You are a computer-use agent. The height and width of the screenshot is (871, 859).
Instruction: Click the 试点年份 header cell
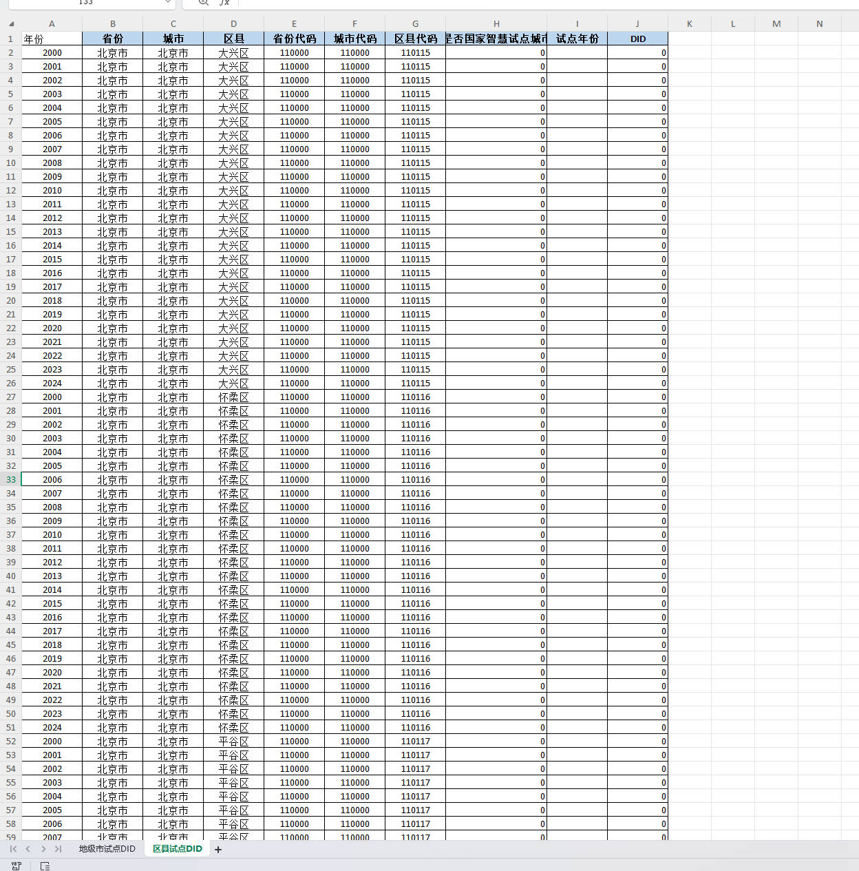[x=577, y=39]
